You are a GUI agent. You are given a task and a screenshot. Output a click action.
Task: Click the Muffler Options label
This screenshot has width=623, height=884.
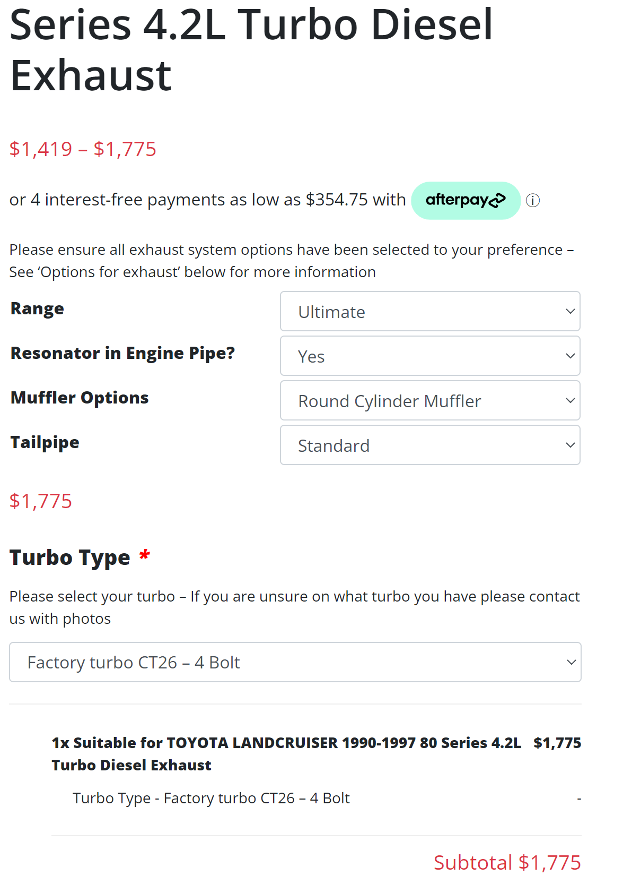[80, 398]
